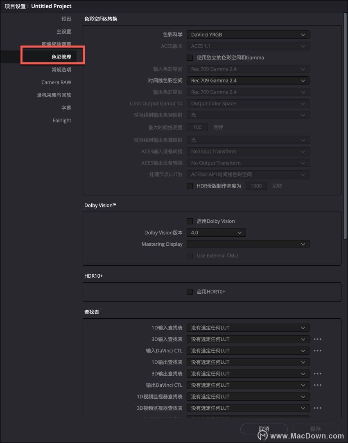Open the 3D视频监视器查找表 dropdown
This screenshot has height=443, width=348.
point(248,408)
